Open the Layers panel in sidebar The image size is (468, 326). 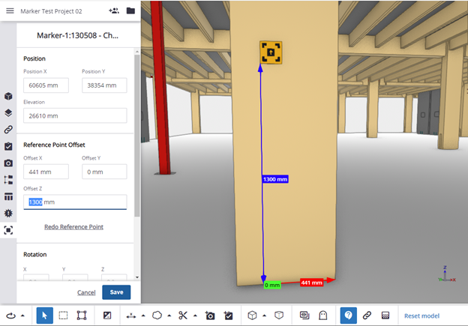8,113
